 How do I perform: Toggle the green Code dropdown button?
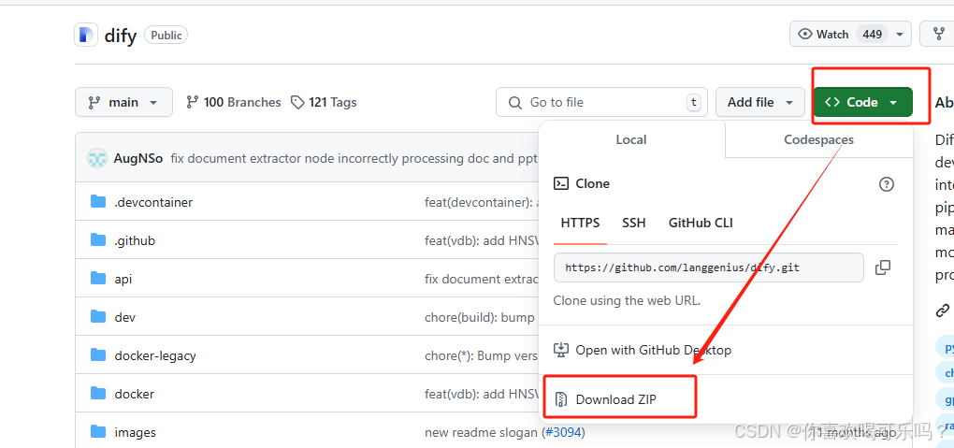862,102
